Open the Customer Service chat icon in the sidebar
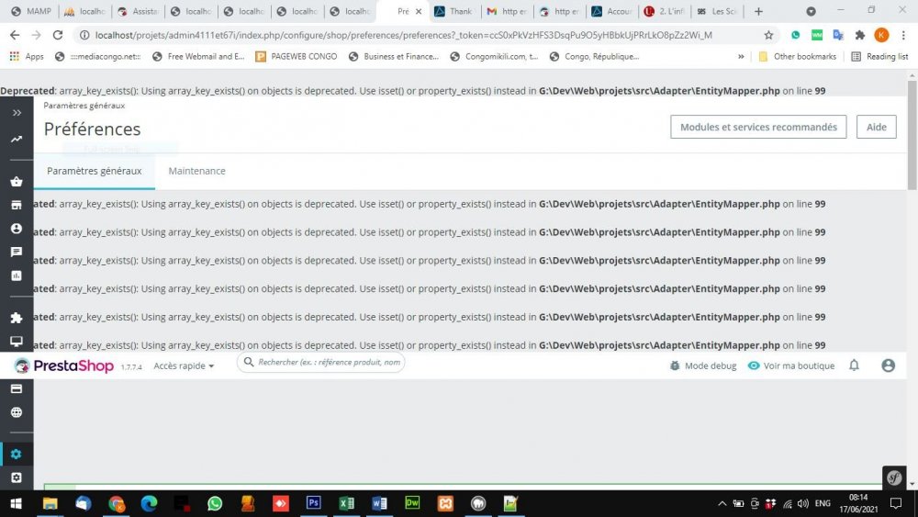Image resolution: width=918 pixels, height=517 pixels. coord(17,252)
